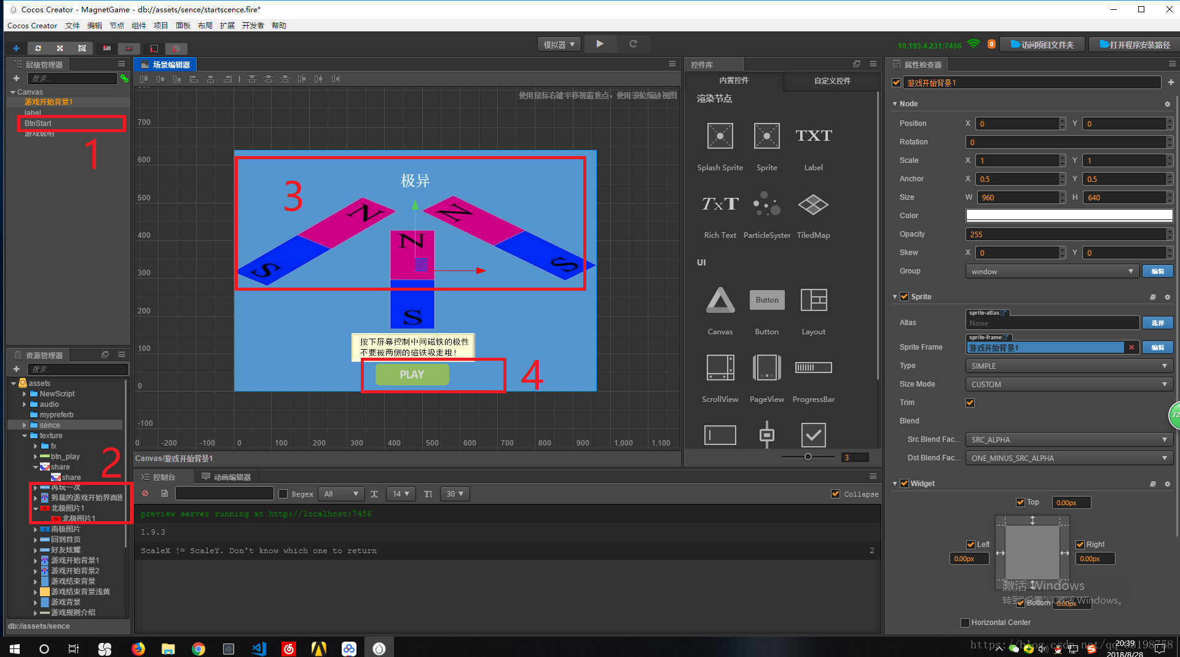The image size is (1180, 657).
Task: Add Splash Sprite node from library
Action: click(720, 136)
